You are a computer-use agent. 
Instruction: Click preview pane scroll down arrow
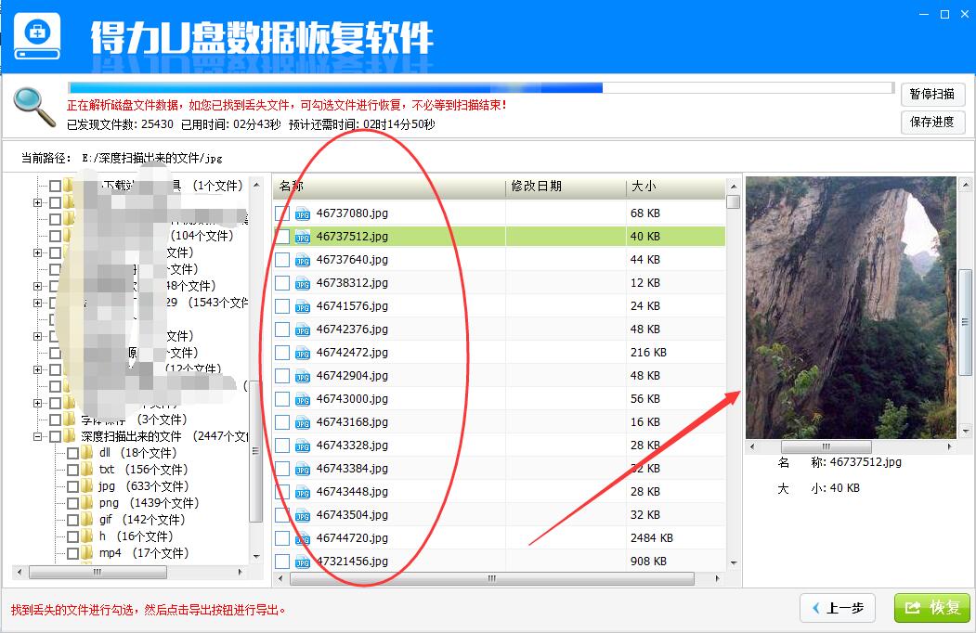[x=966, y=431]
